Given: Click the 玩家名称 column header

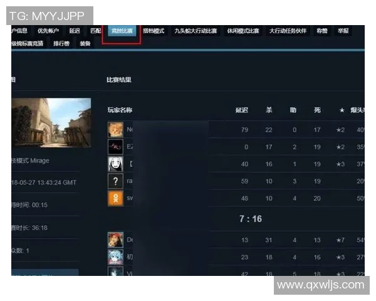Looking at the screenshot, I should point(120,110).
